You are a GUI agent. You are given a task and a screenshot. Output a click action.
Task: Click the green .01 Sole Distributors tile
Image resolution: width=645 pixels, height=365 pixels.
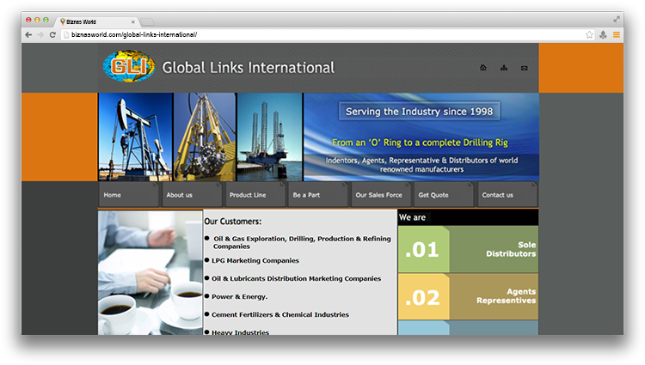point(468,249)
